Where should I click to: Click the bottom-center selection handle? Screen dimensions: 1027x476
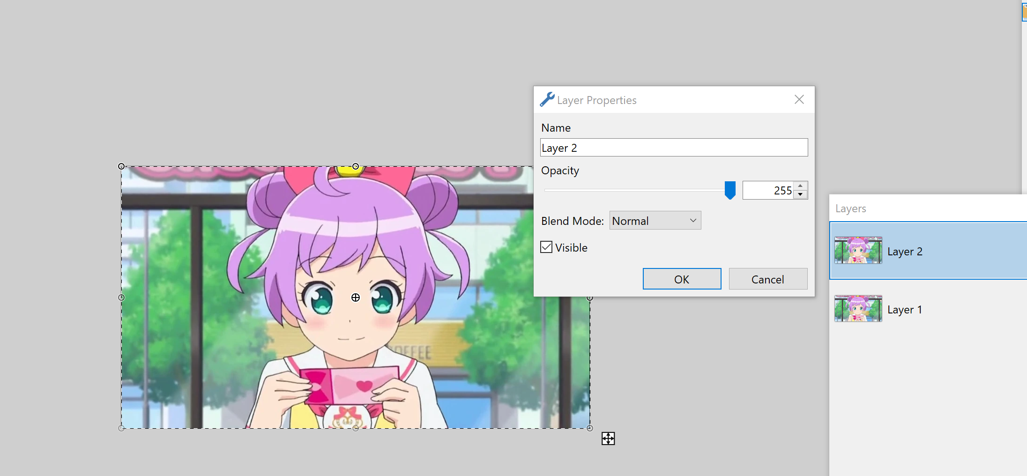(x=356, y=428)
